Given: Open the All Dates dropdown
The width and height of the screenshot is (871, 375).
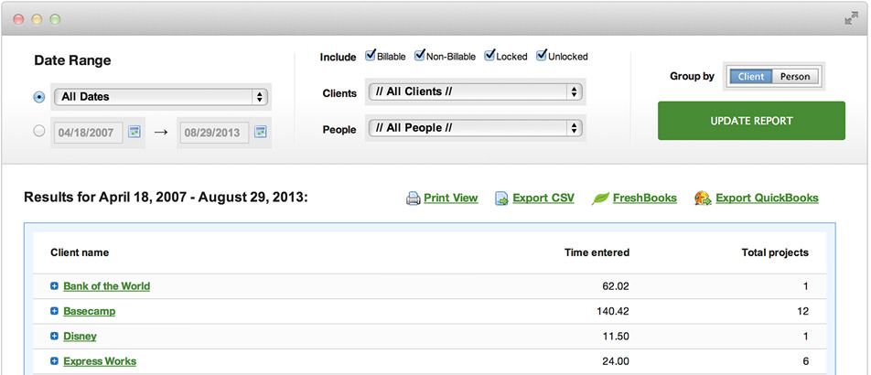Looking at the screenshot, I should [160, 96].
